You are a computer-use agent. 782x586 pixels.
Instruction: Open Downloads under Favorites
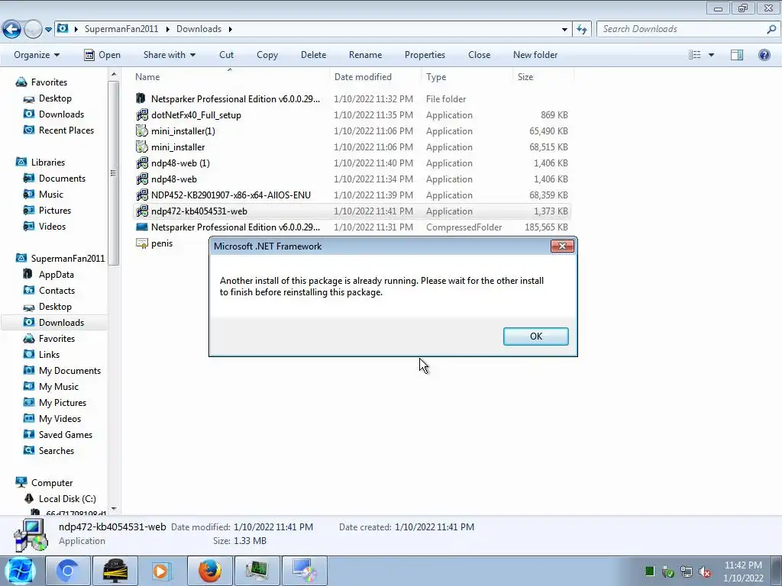61,114
